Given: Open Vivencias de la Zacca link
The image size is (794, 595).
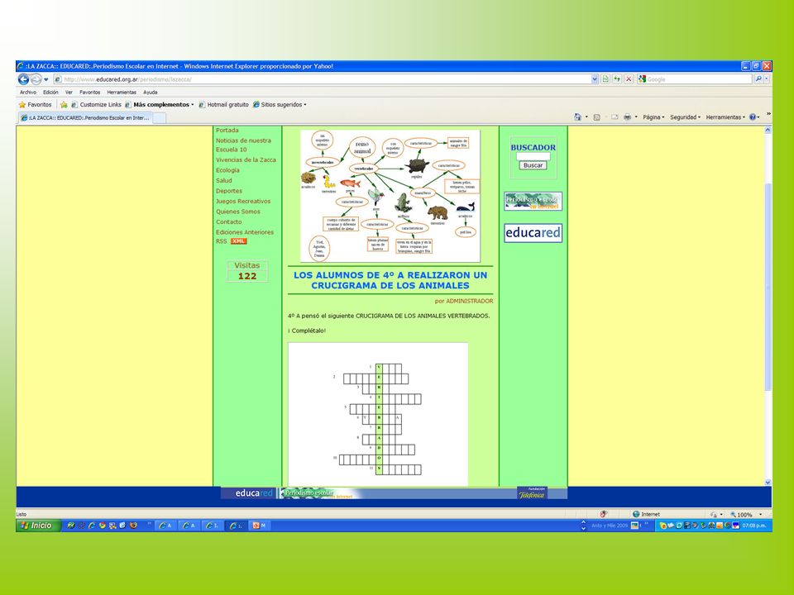Looking at the screenshot, I should 246,159.
